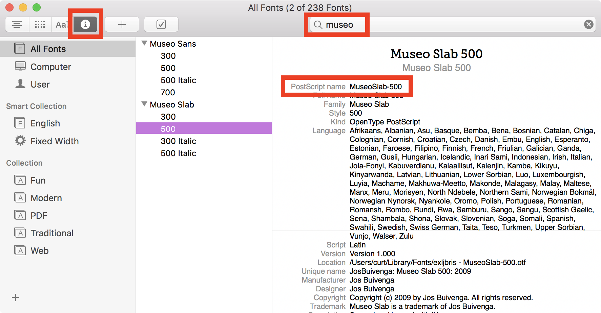Clear the museo search text
Screen dimensions: 601x313
click(x=589, y=24)
